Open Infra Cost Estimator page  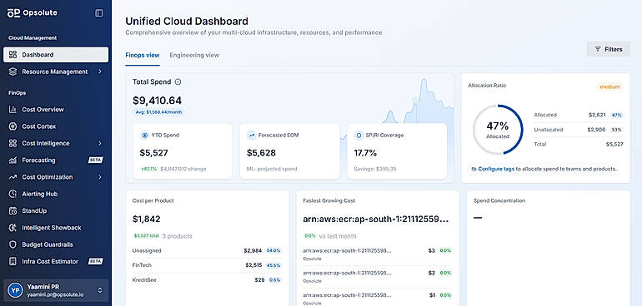(56, 261)
